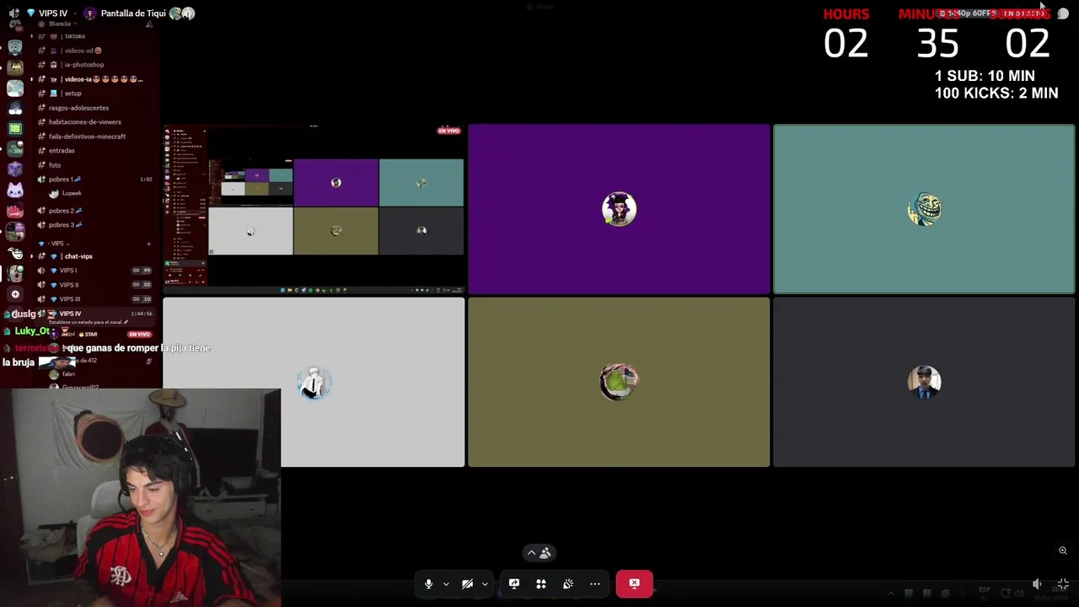Open the videos-ia channel
Screen dimensions: 1079x607
point(94,79)
